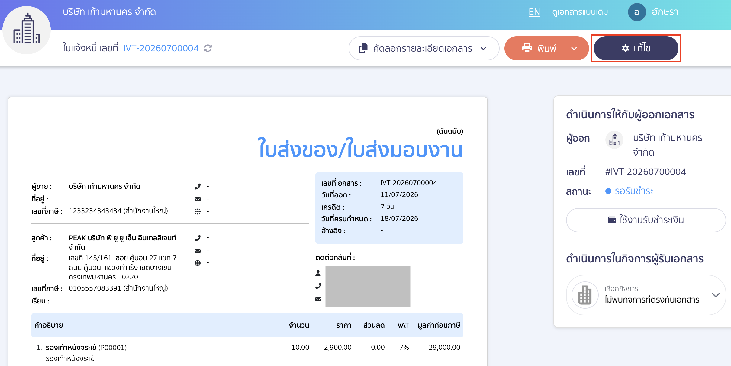Click the gray redacted contact details block
731x366 pixels.
pyautogui.click(x=368, y=286)
